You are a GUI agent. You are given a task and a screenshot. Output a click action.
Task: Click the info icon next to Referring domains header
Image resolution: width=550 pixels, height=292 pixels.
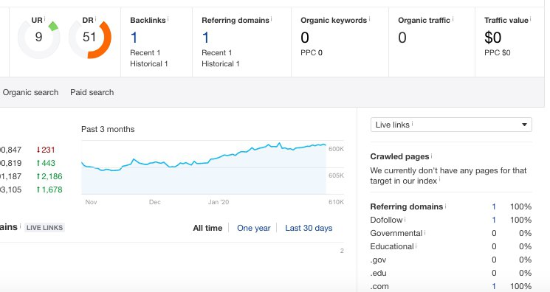click(x=271, y=18)
